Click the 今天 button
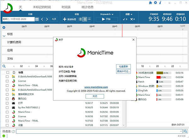The height and width of the screenshot is (138, 189). pos(54,19)
